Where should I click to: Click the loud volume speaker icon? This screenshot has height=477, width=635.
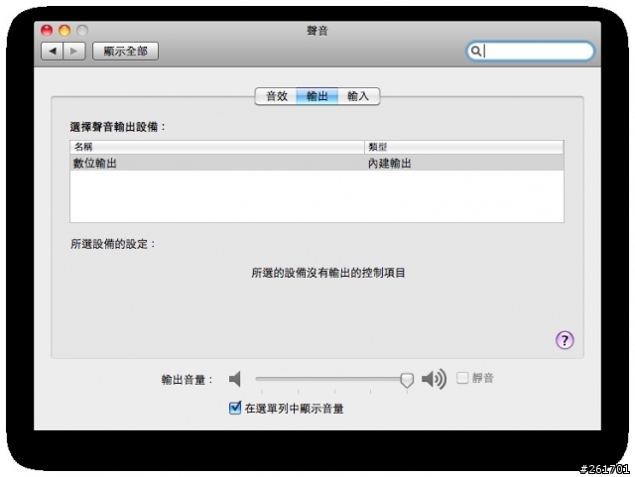[x=434, y=379]
